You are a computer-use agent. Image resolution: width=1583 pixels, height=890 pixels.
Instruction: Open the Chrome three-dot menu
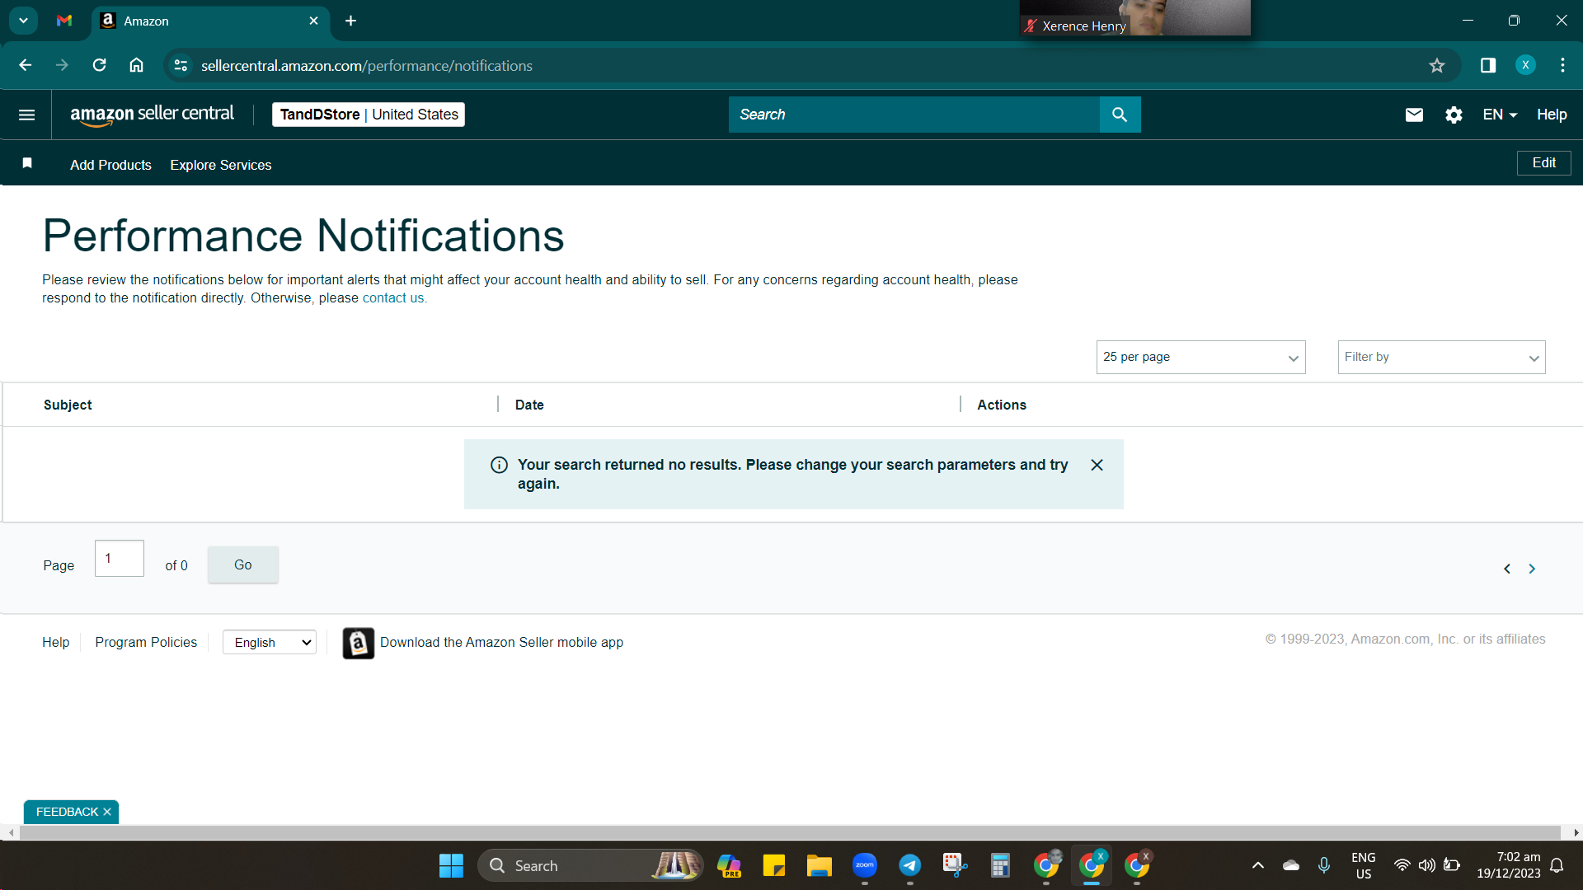pyautogui.click(x=1562, y=65)
